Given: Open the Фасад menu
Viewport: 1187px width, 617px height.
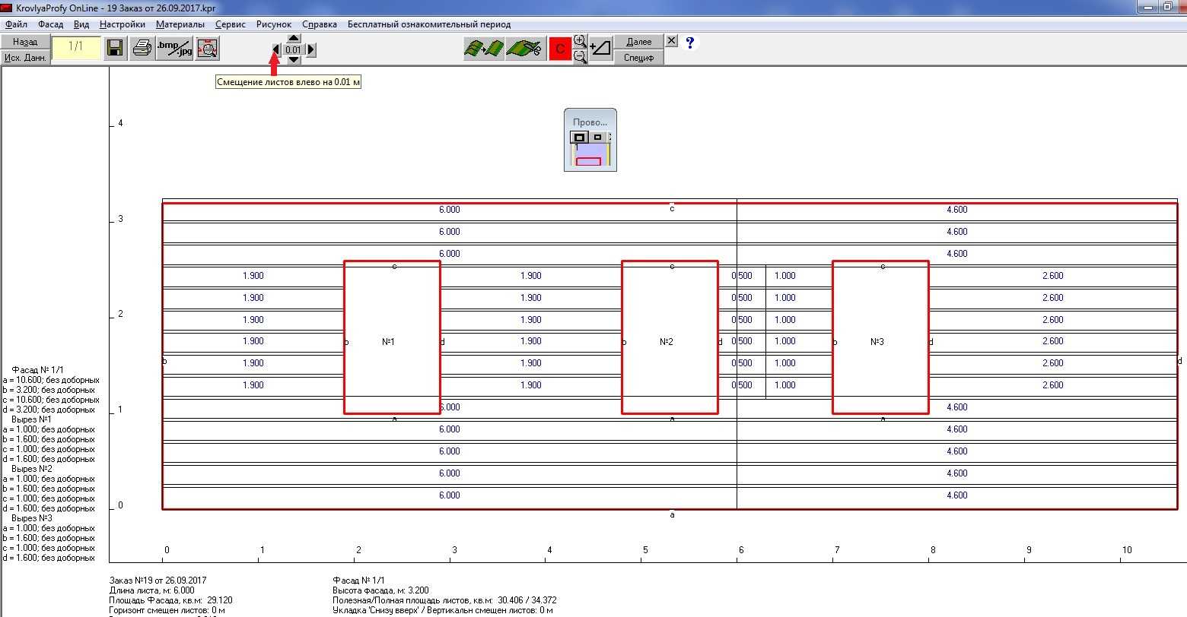Looking at the screenshot, I should 51,24.
